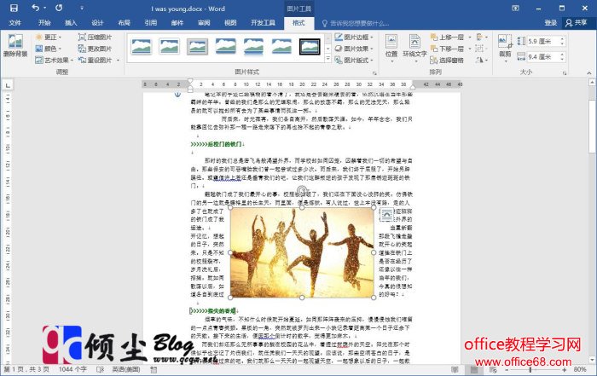The width and height of the screenshot is (597, 376).
Task: Click the width field showing 9.4 厘米
Action: pyautogui.click(x=542, y=57)
